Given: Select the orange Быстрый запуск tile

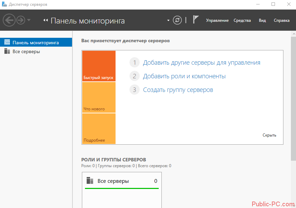Looking at the screenshot, I should 99,66.
